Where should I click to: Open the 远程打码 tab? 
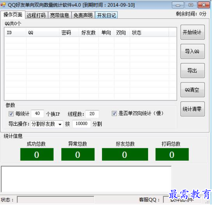coord(36,15)
